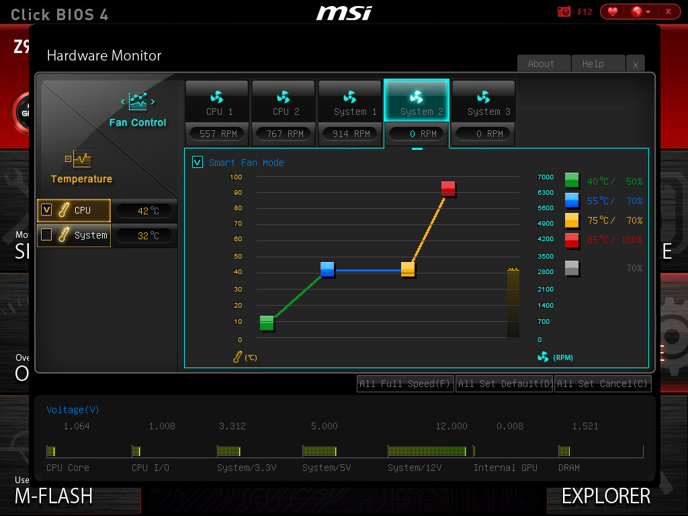Close the Hardware Monitor panel
The image size is (688, 516).
coord(636,64)
